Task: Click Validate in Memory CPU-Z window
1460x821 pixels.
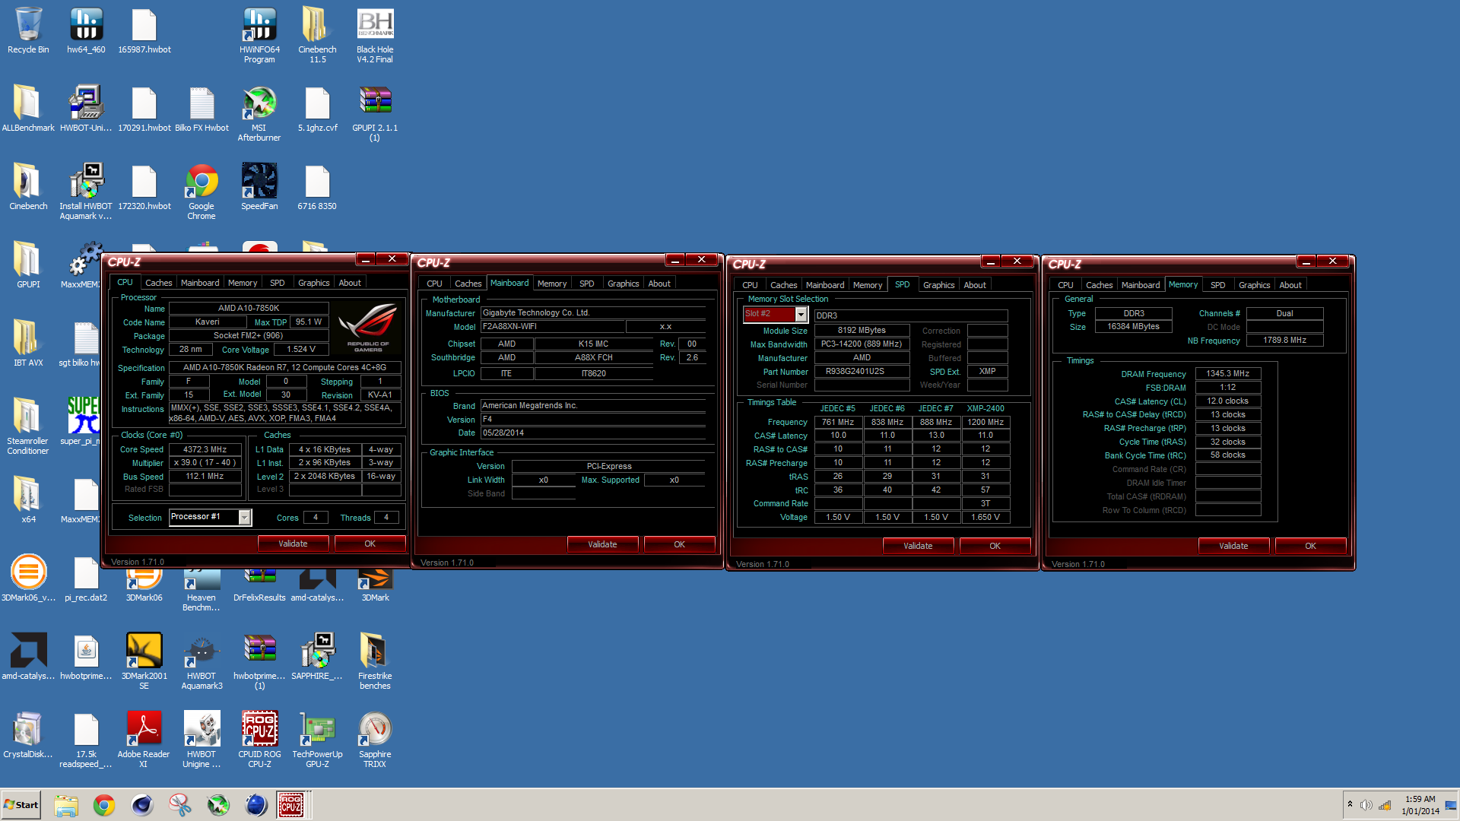Action: tap(1233, 546)
